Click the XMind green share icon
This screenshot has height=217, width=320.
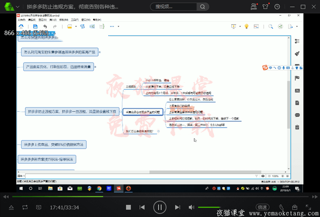click(280, 26)
